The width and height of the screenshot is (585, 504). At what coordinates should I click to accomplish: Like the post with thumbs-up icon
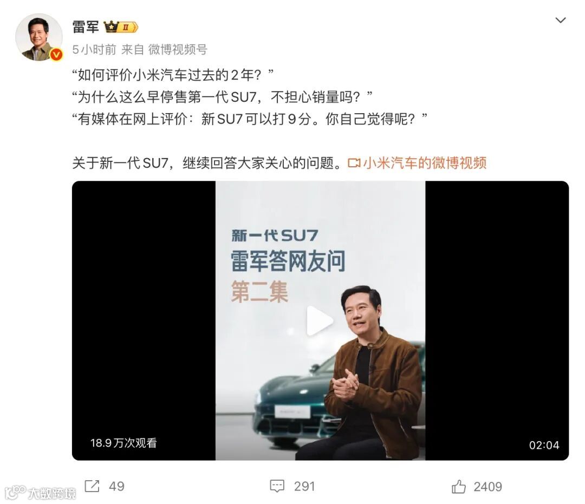[x=459, y=486]
